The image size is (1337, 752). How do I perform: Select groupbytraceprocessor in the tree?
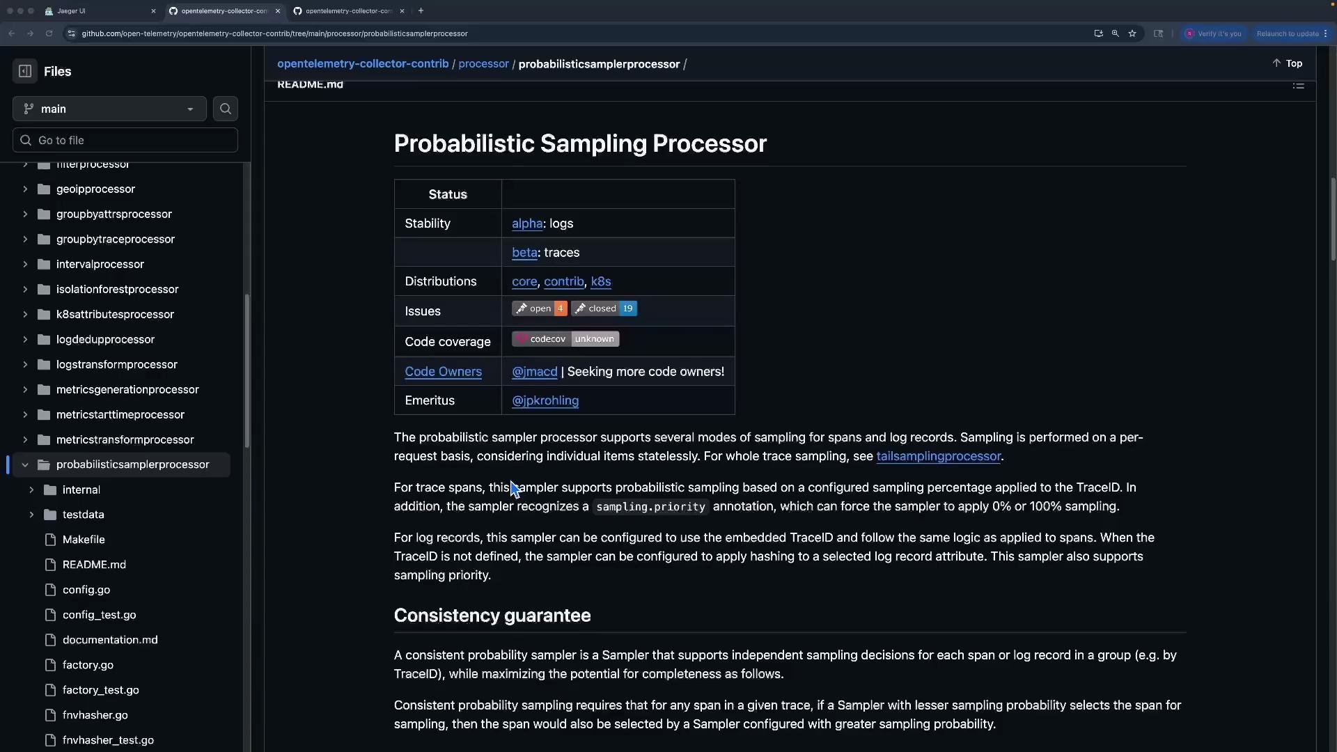[115, 239]
